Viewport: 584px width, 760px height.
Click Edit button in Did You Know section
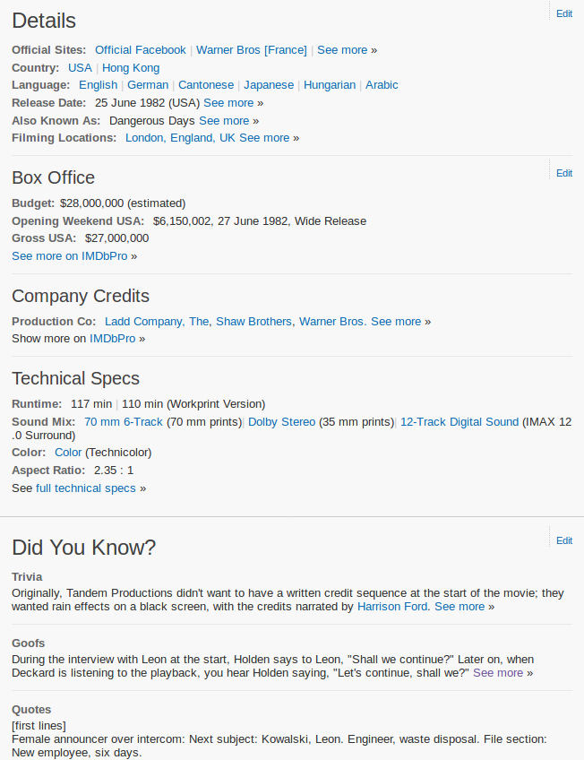tap(563, 541)
